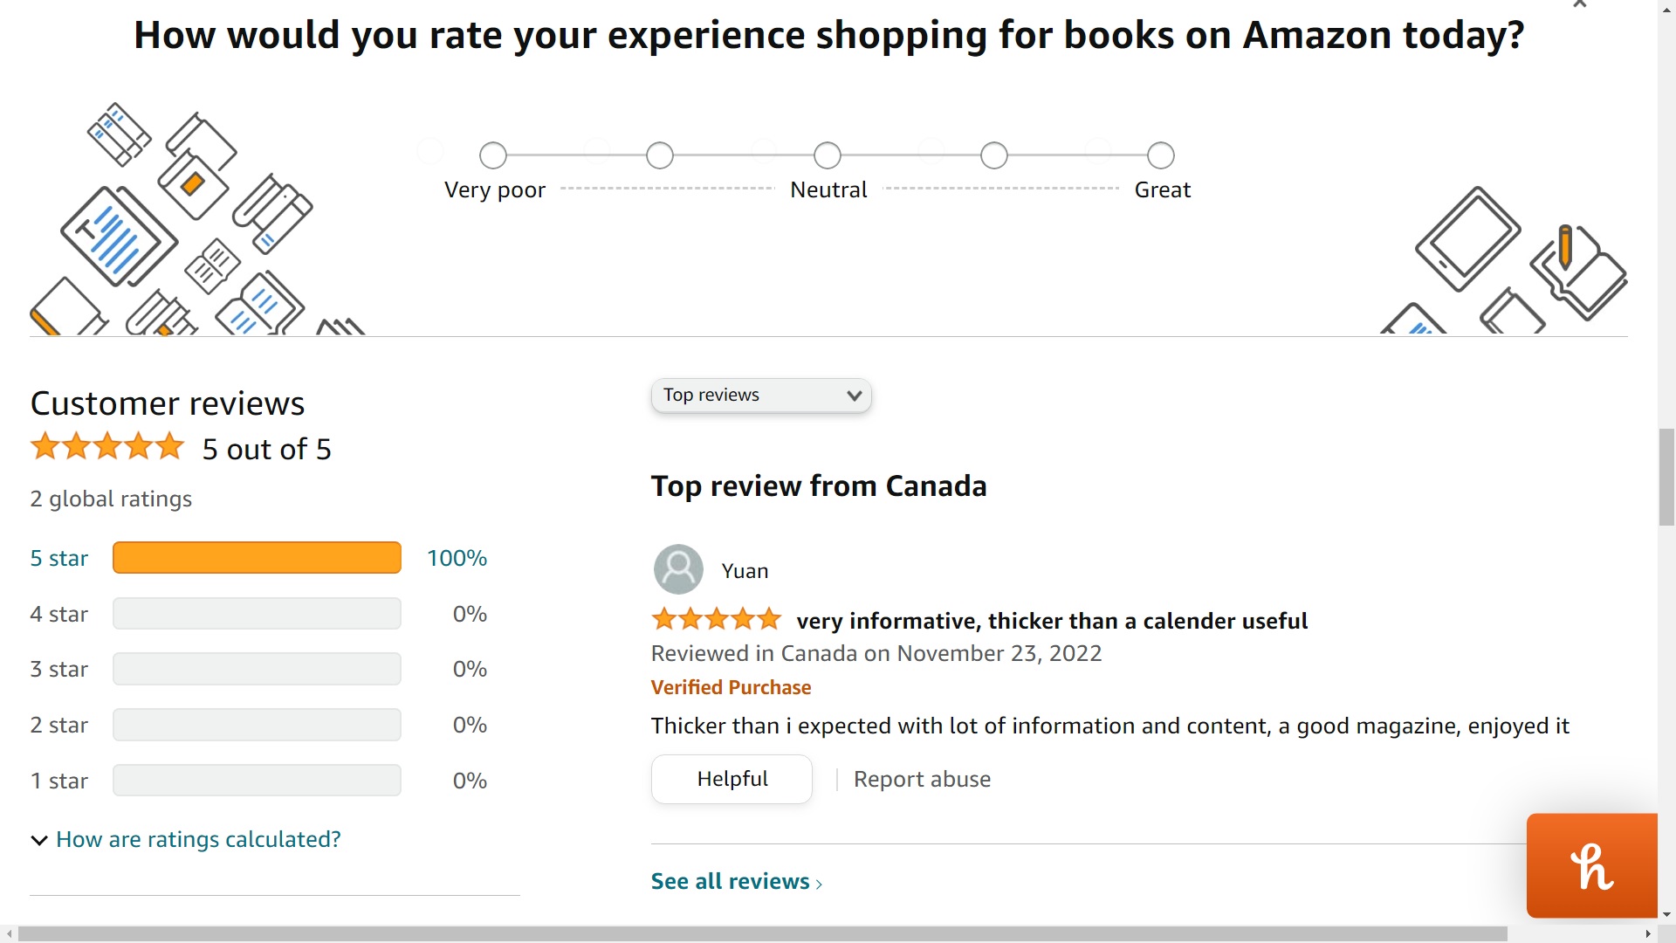Click the scroll-down arrow on vertical scrollbar
This screenshot has height=943, width=1676.
(x=1666, y=915)
